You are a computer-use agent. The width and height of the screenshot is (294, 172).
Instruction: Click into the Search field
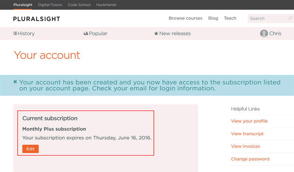click(x=267, y=18)
